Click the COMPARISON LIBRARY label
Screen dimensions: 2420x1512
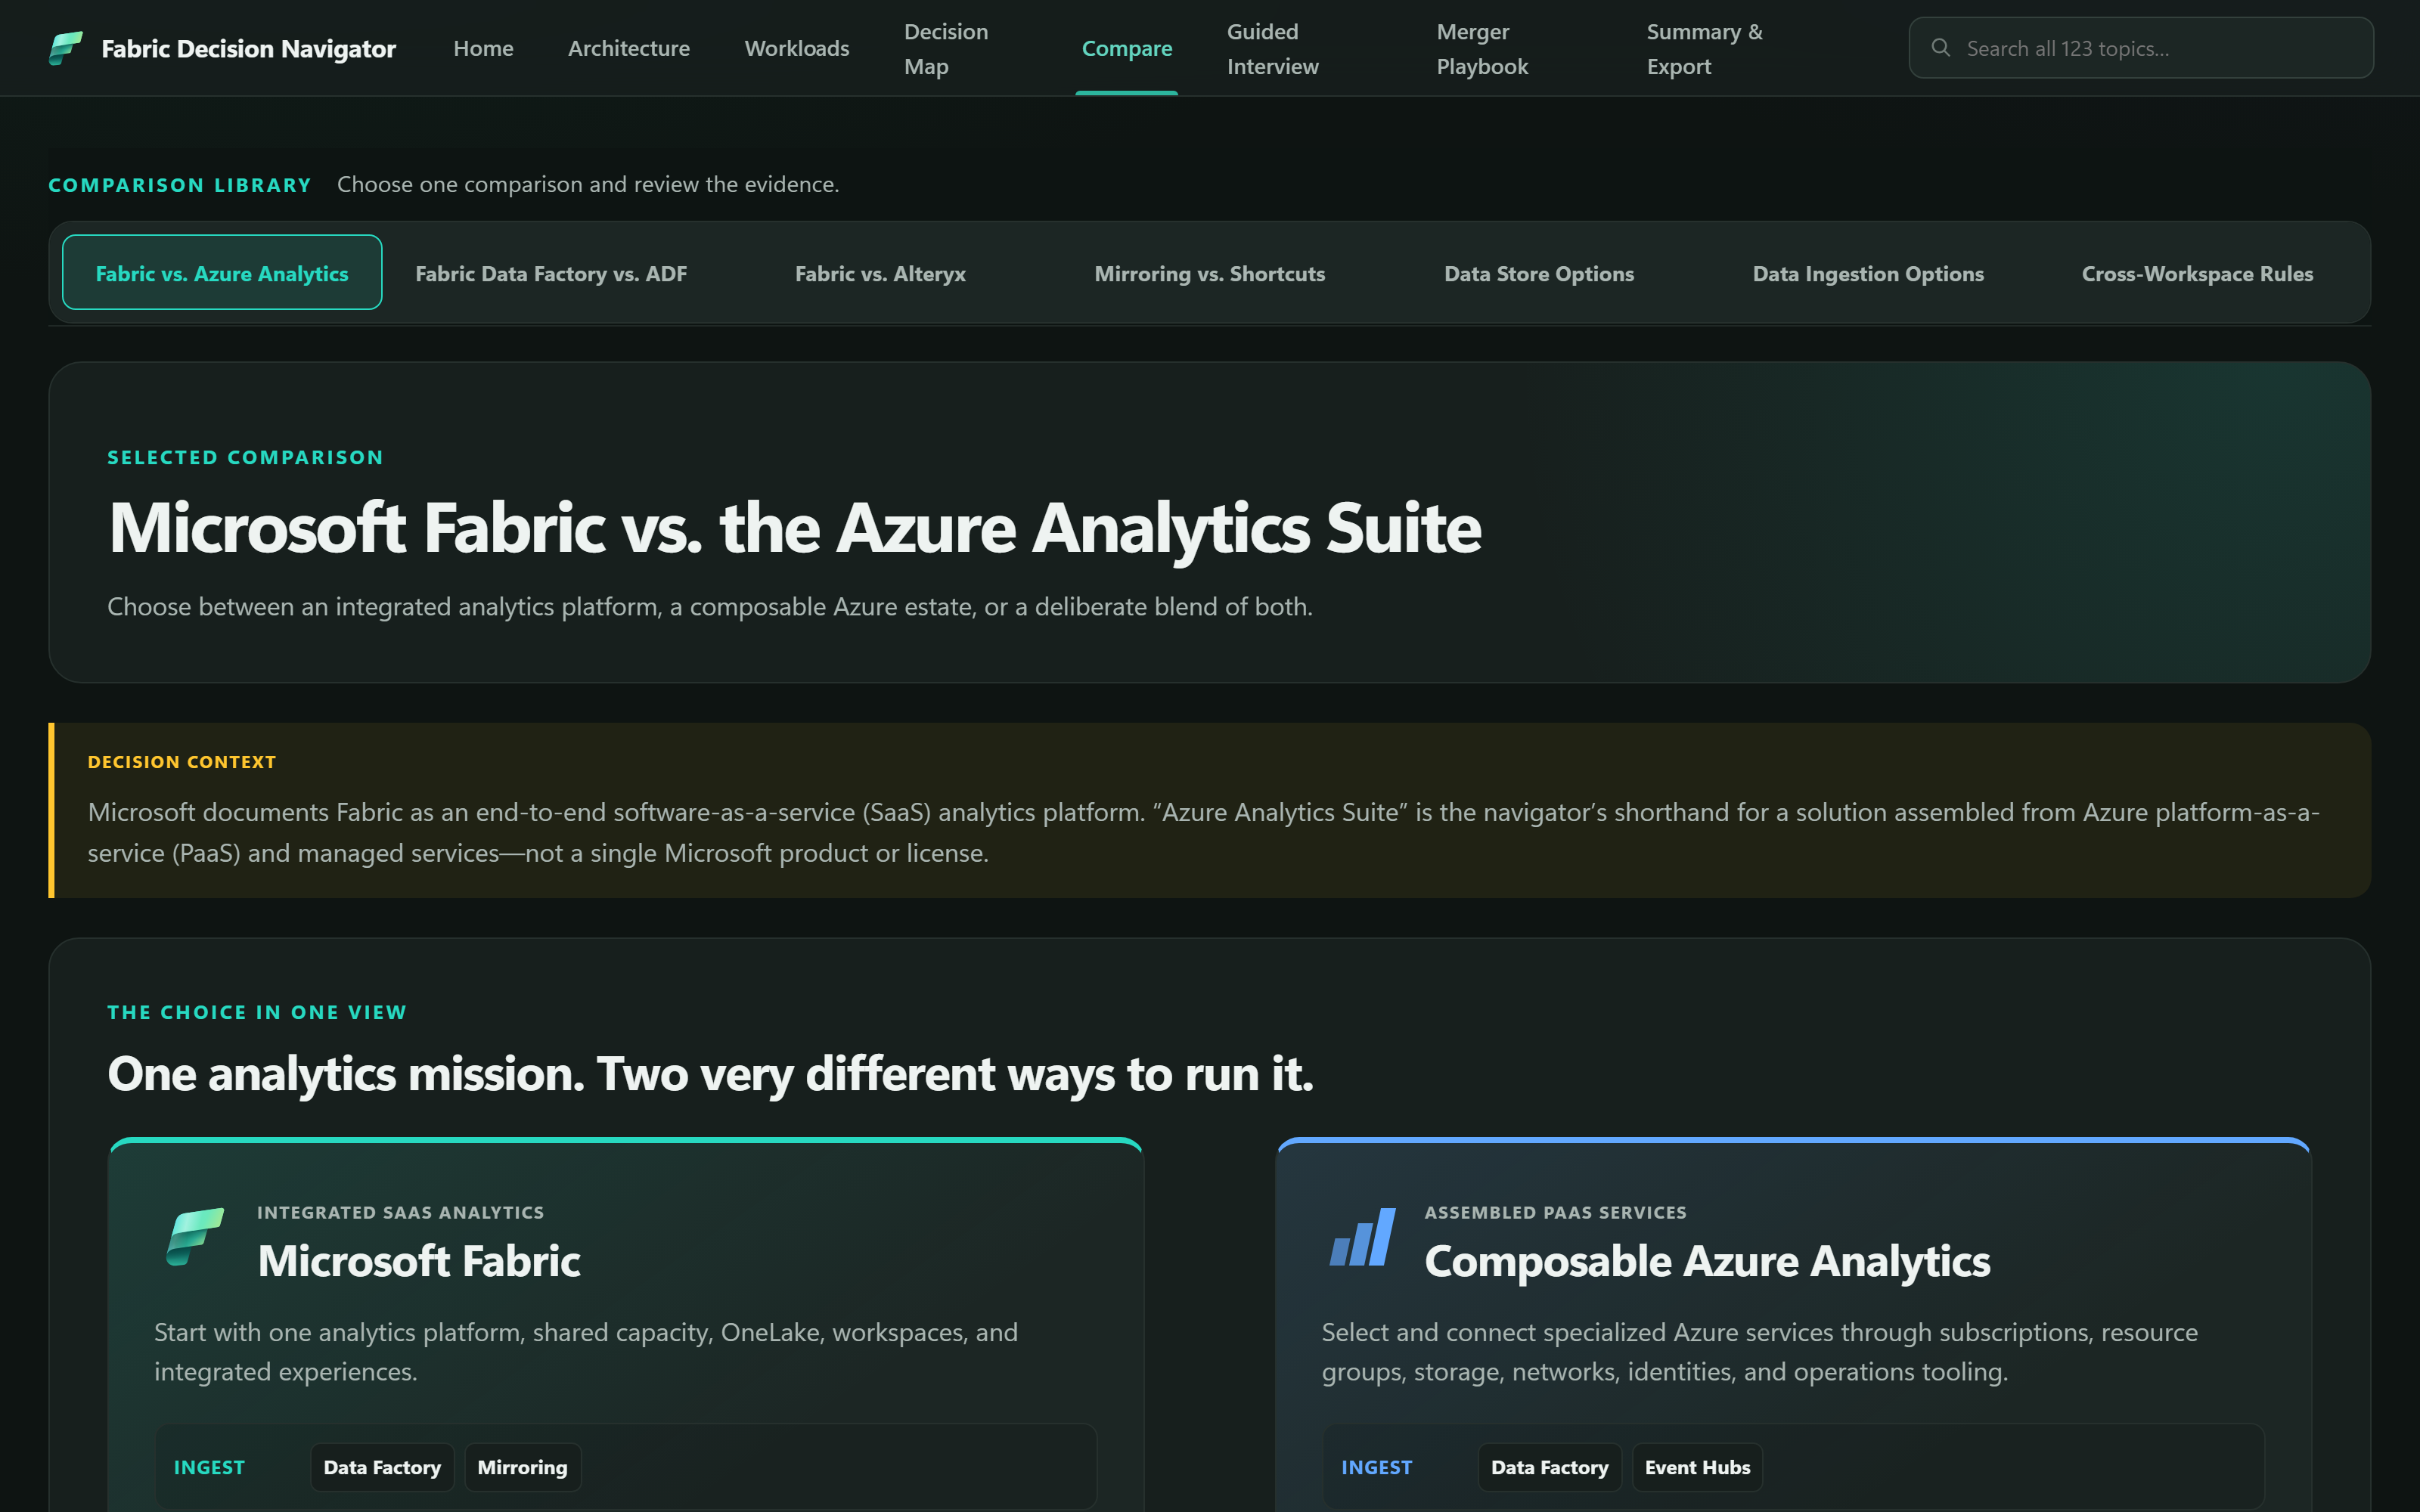point(180,185)
